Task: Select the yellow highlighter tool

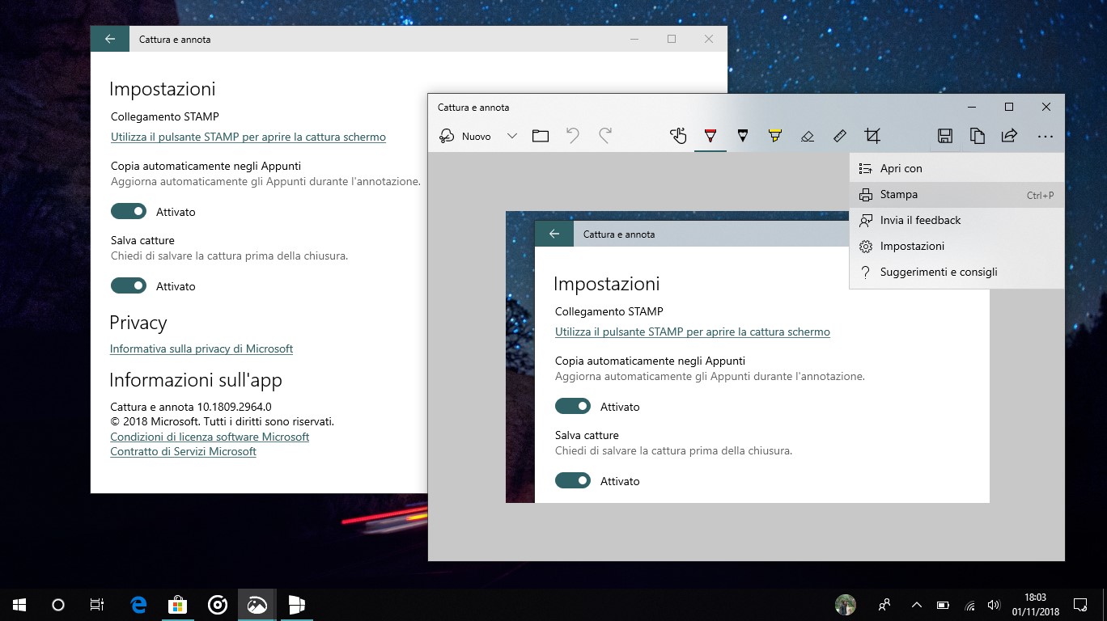Action: click(775, 136)
